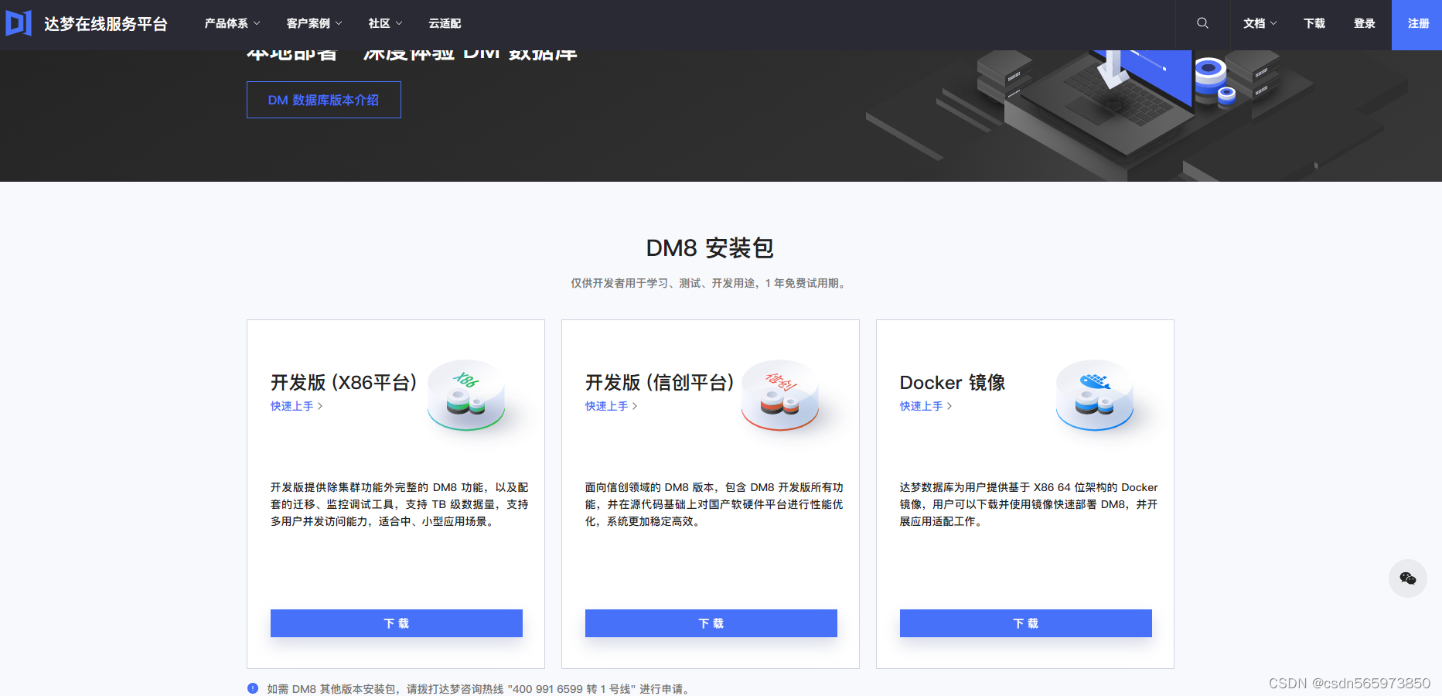
Task: Open the search magnifier icon
Action: (1202, 23)
